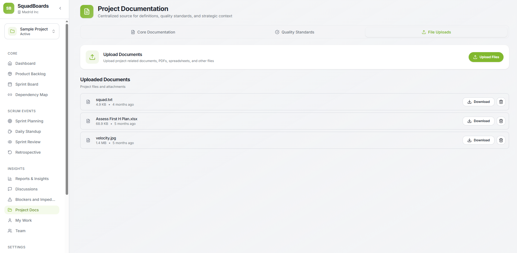Click the 68.9 KB file size text
Screen dimensions: 517x253
pyautogui.click(x=102, y=124)
